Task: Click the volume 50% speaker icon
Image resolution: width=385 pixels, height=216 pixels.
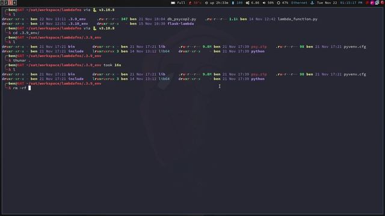Action: coord(264,3)
